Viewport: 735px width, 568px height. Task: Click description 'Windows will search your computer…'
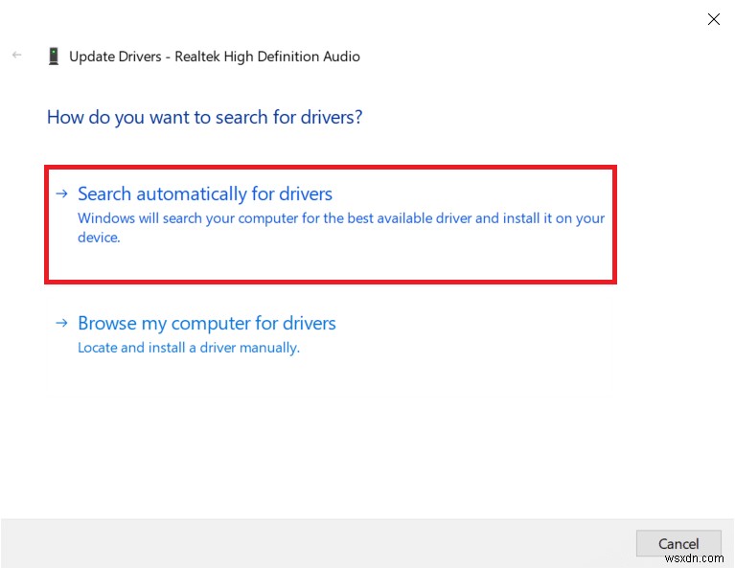tap(341, 228)
